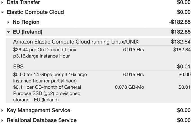Select the $26.44 On Demand Linux line item
This screenshot has width=196, height=124.
pos(44,53)
